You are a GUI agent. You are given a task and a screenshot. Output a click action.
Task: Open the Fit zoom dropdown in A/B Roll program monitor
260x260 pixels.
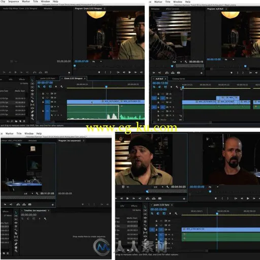[x=230, y=59]
